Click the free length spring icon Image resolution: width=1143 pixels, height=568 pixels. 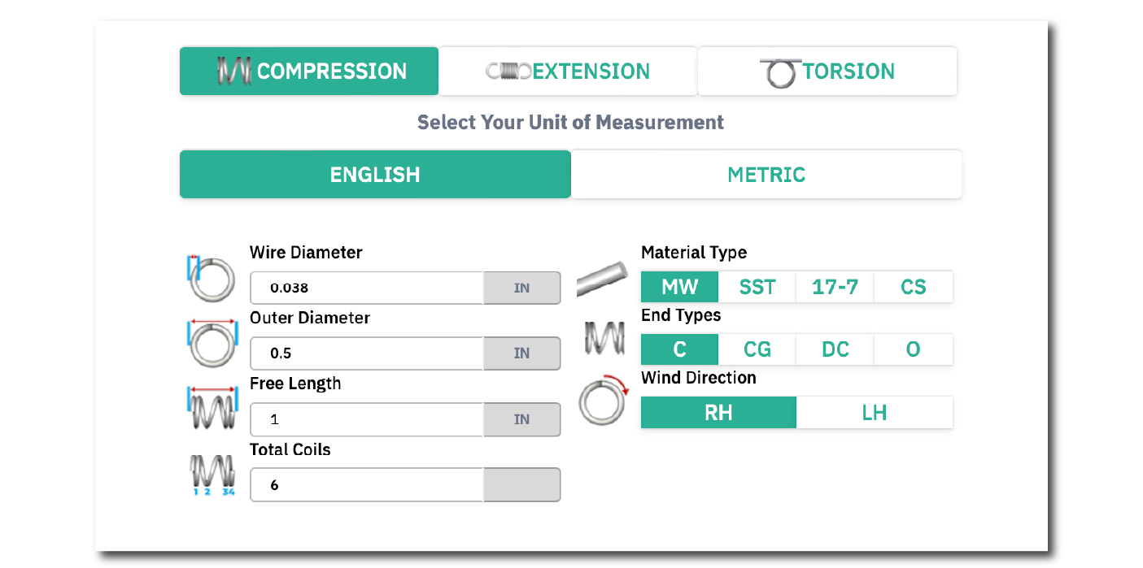point(211,407)
